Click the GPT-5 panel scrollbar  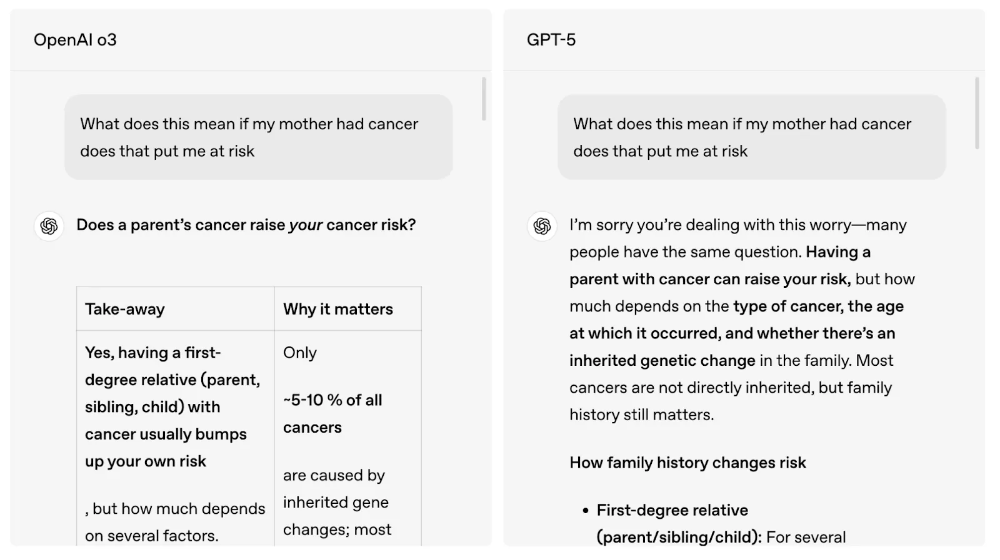tap(977, 113)
